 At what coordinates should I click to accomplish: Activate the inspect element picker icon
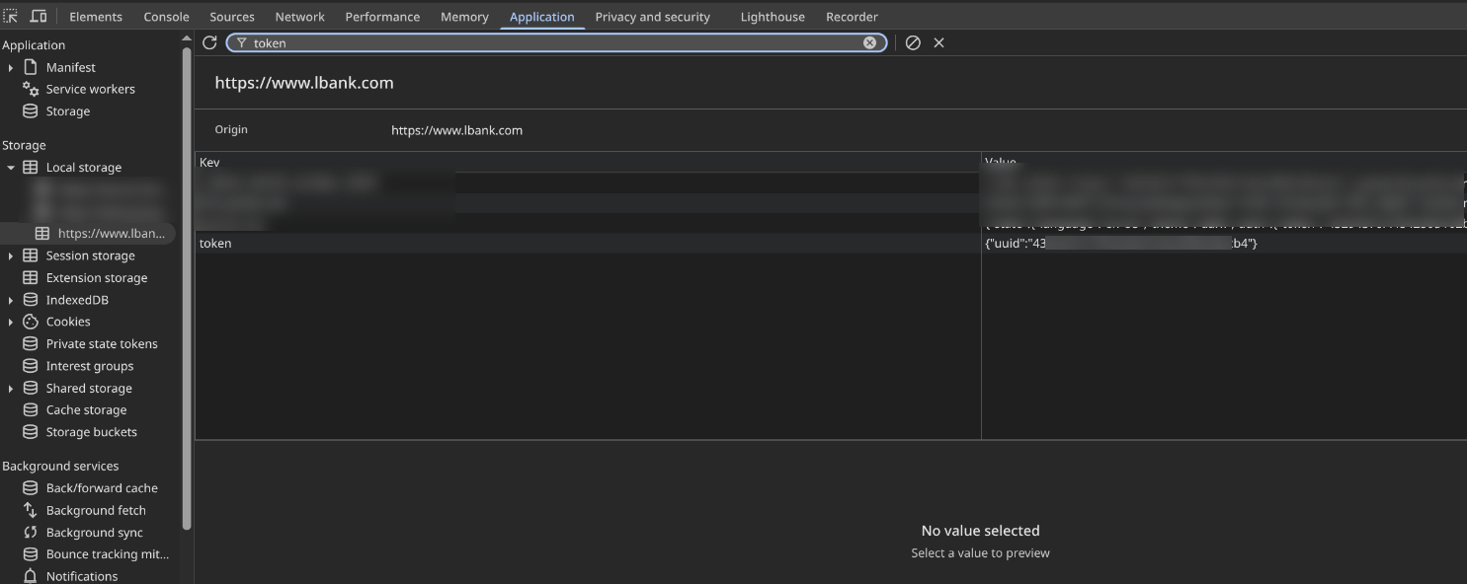pyautogui.click(x=11, y=16)
